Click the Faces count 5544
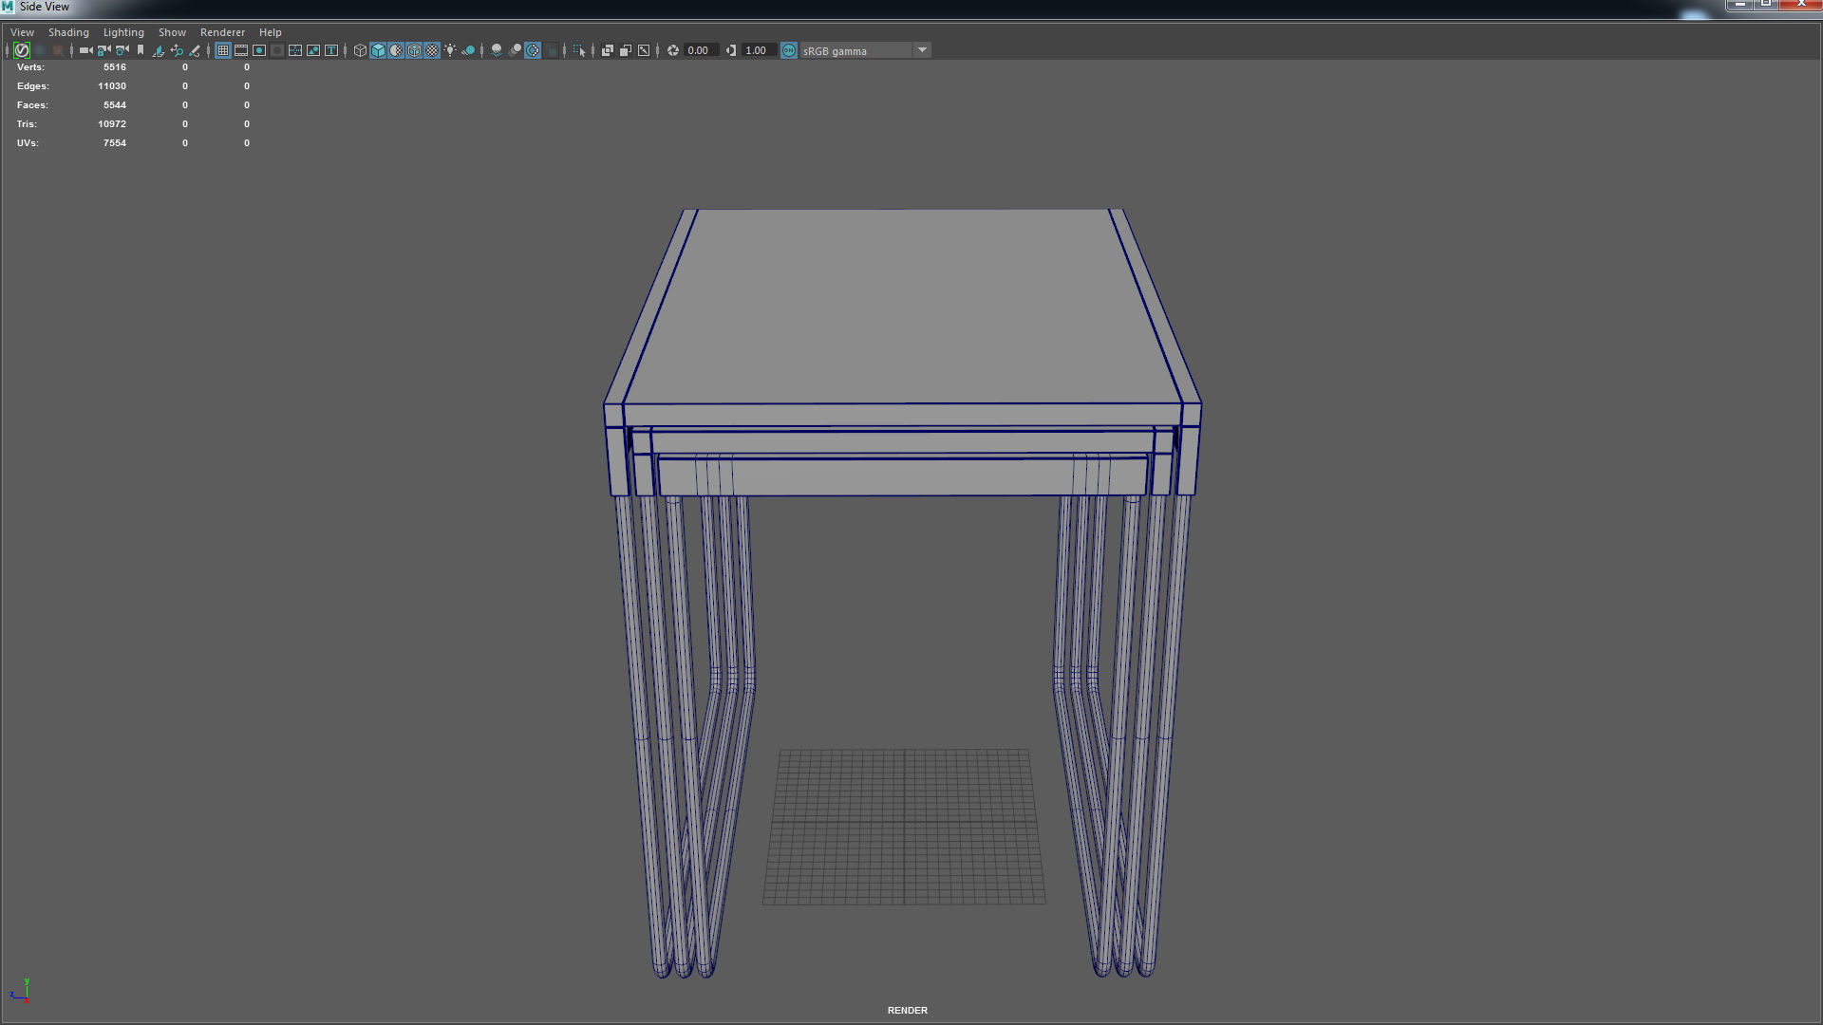The height and width of the screenshot is (1025, 1823). coord(115,105)
